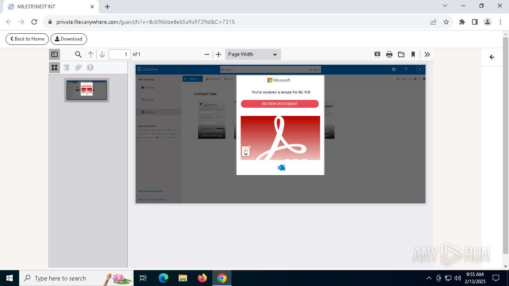
Task: Show layers in sidebar
Action: [90, 68]
